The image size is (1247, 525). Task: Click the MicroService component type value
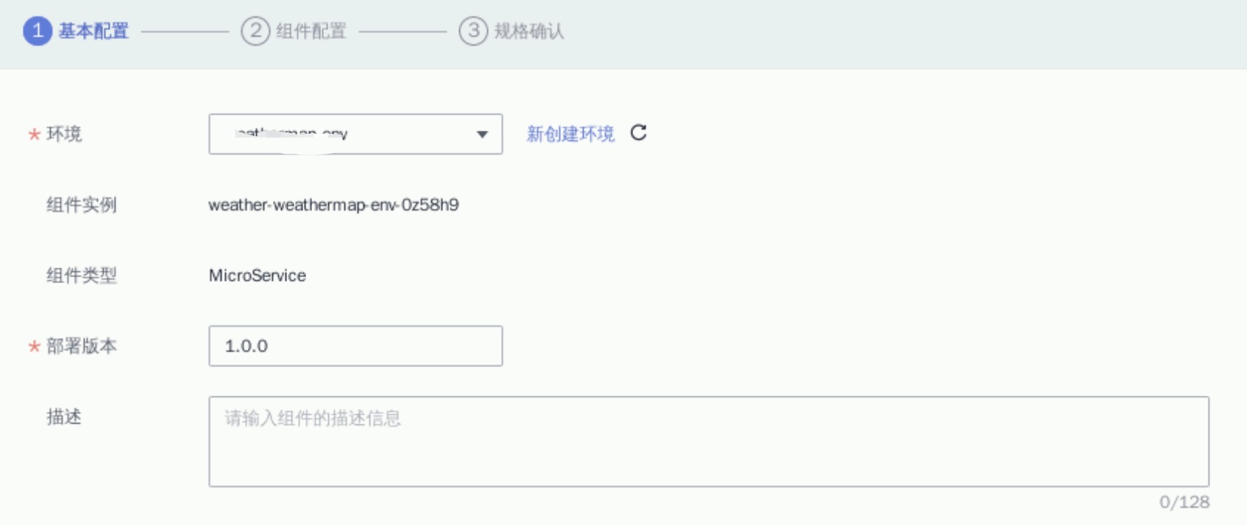click(257, 276)
